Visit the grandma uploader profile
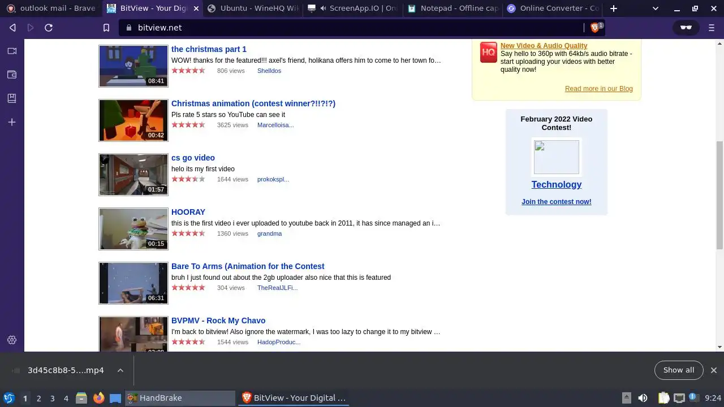Image resolution: width=724 pixels, height=407 pixels. pos(269,233)
